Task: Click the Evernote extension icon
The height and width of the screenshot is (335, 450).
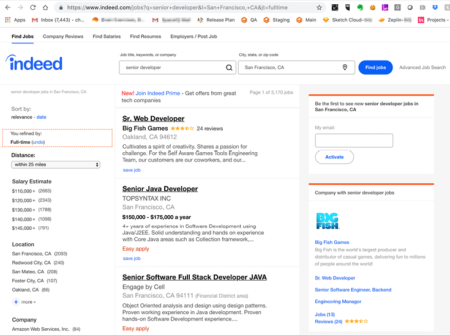Action: 361,8
